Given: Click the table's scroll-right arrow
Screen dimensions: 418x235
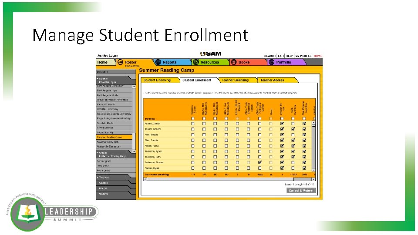Looking at the screenshot, I should coord(313,179).
